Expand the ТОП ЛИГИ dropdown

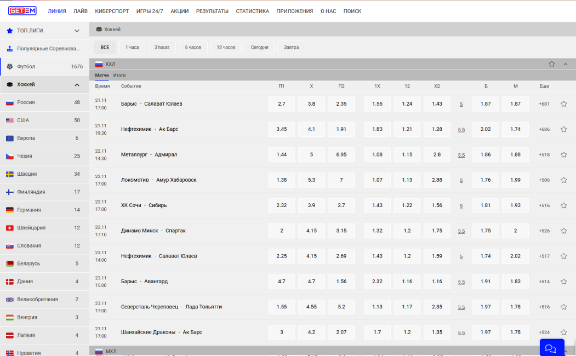(x=77, y=31)
